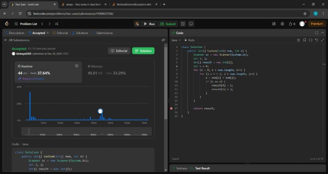Click line 5 in code editor
This screenshot has width=328, height=174.
tap(213, 62)
